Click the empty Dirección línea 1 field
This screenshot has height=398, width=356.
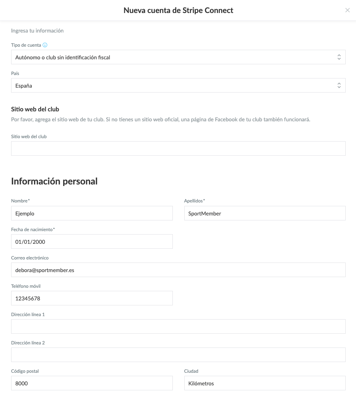pyautogui.click(x=178, y=326)
